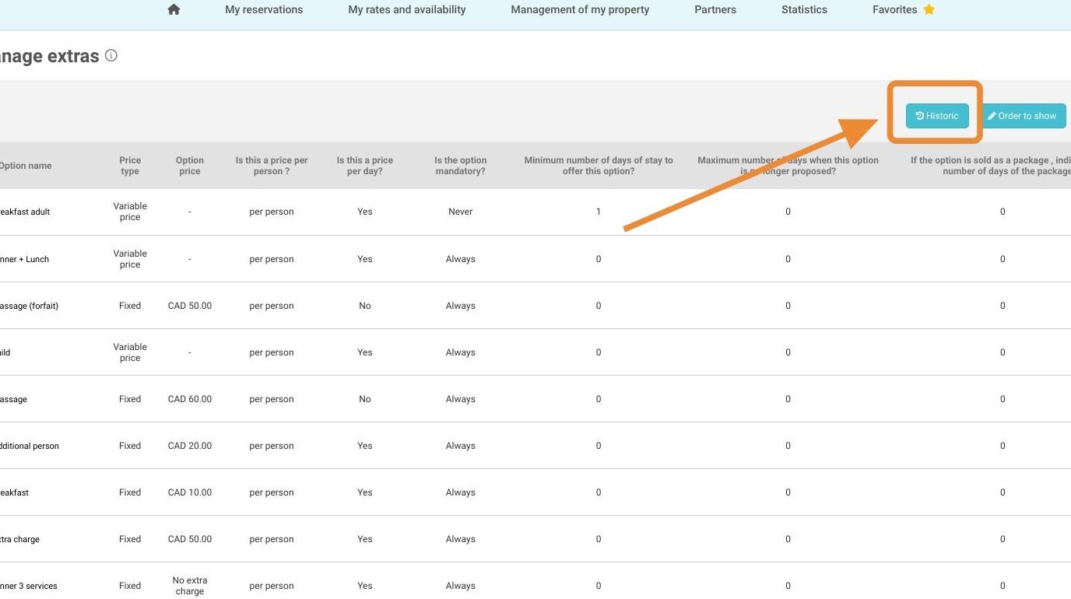Open the Statistics menu
1071x599 pixels.
pyautogui.click(x=804, y=9)
